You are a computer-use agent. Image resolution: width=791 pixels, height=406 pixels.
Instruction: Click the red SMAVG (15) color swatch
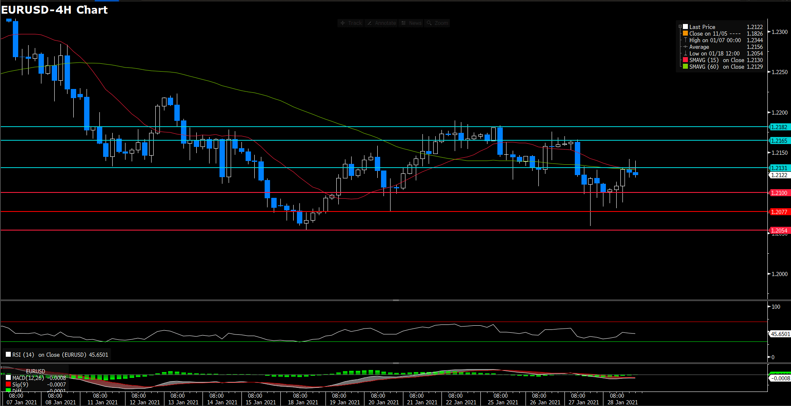pos(685,60)
